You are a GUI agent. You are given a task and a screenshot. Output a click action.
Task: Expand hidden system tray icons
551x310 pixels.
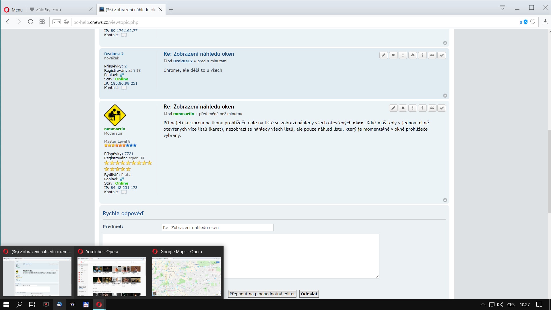[483, 305]
